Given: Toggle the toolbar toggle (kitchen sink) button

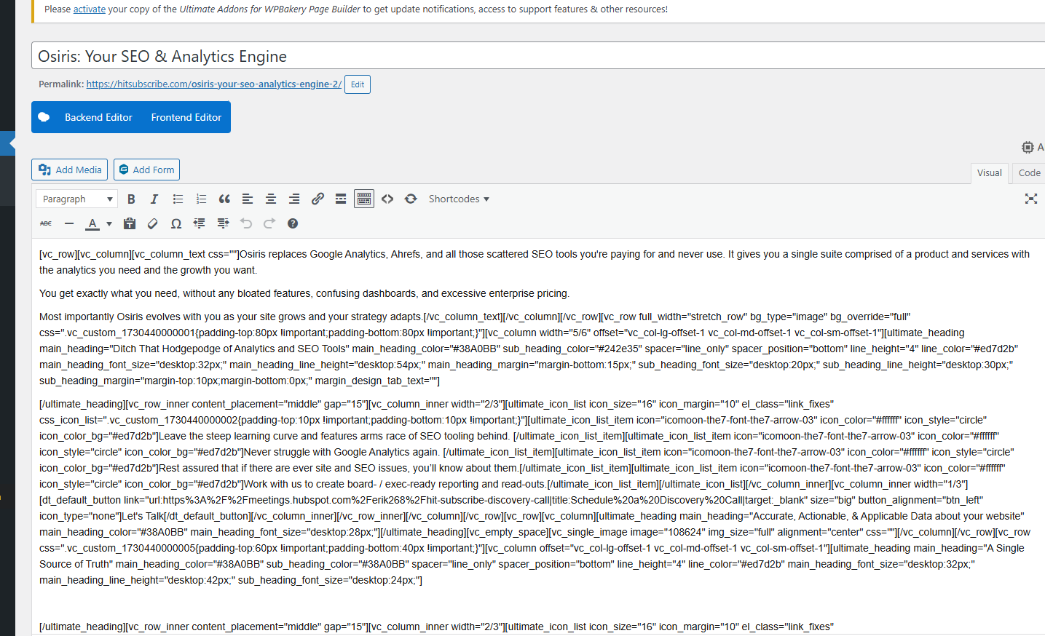Looking at the screenshot, I should [x=364, y=199].
